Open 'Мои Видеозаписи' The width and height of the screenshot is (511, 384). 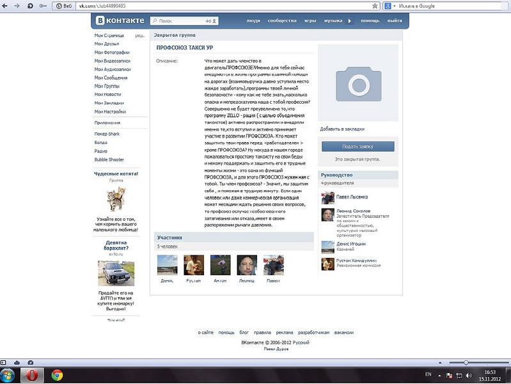[112, 61]
